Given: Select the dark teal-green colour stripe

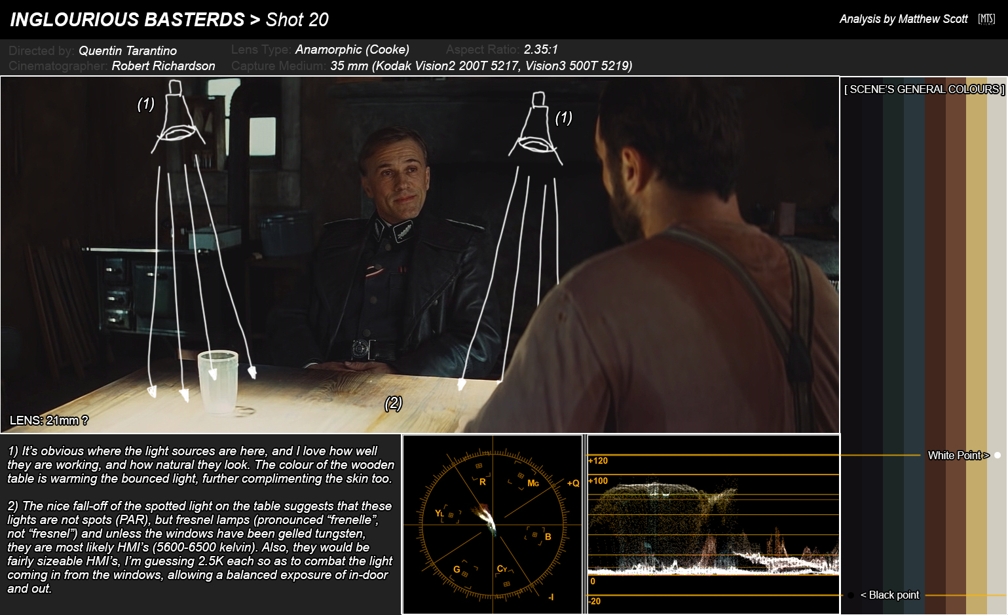Looking at the screenshot, I should click(x=893, y=347).
